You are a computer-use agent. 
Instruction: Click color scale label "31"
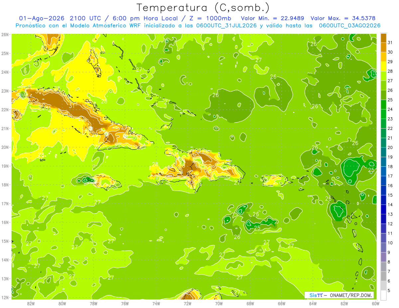point(390,43)
